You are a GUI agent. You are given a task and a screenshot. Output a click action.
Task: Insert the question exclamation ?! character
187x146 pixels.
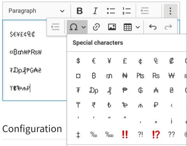[x=140, y=135]
